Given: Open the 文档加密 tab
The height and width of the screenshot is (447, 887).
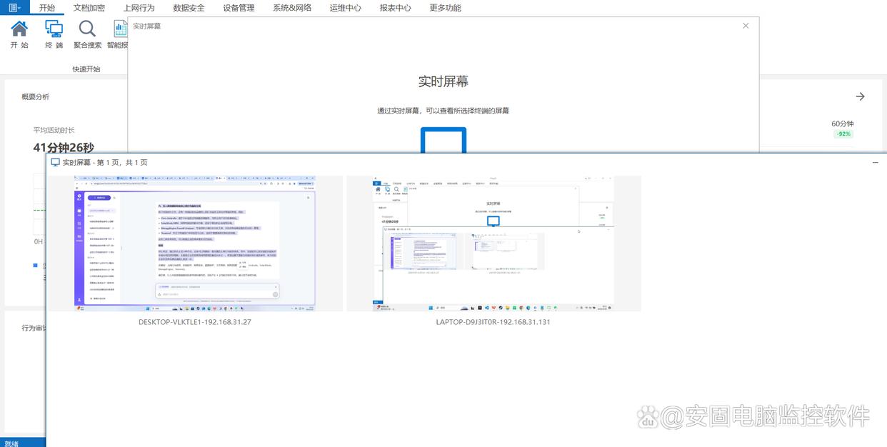Looking at the screenshot, I should (89, 8).
